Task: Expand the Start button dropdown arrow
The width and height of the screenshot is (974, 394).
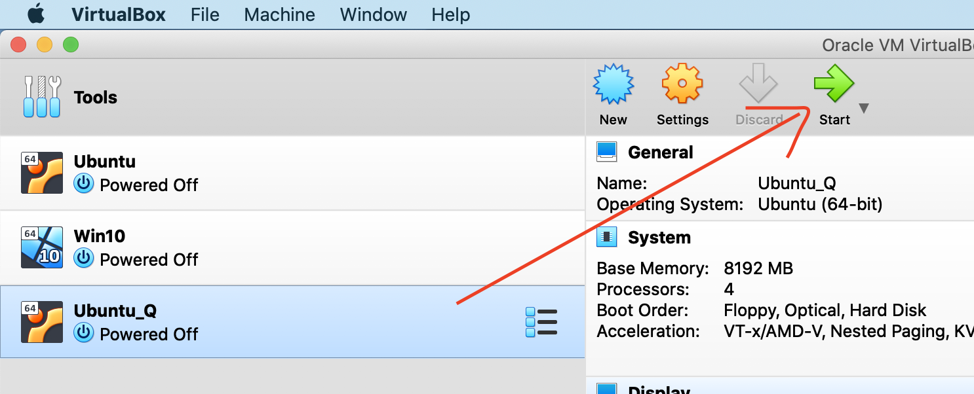Action: pos(864,109)
